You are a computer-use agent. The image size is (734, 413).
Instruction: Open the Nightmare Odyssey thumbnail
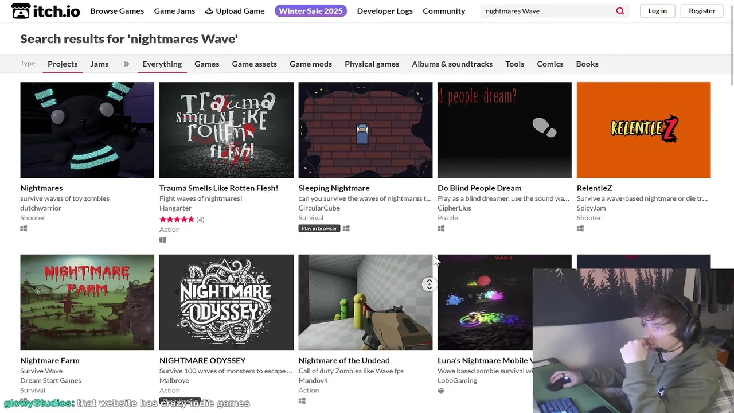pyautogui.click(x=227, y=302)
